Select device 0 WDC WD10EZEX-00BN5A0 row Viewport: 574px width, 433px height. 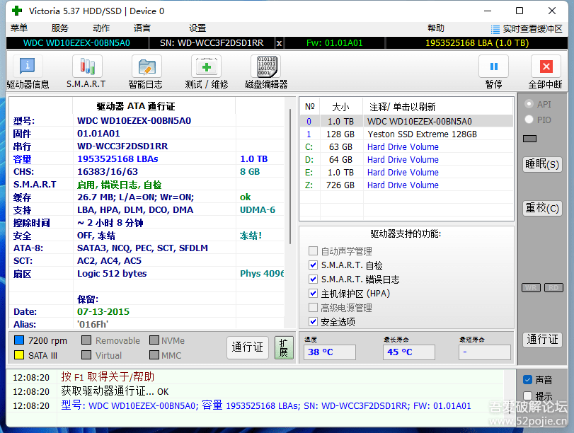click(x=407, y=121)
